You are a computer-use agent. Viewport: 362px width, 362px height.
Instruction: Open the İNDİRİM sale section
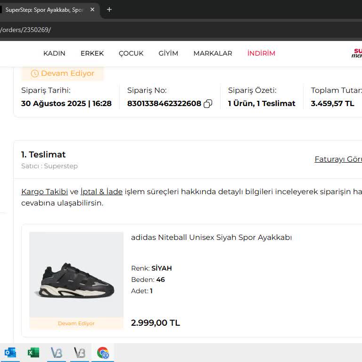point(261,53)
